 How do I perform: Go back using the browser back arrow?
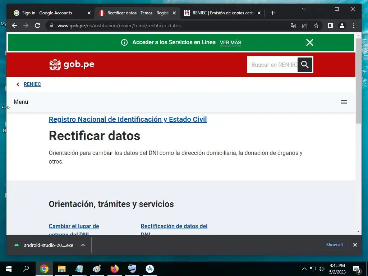14,26
